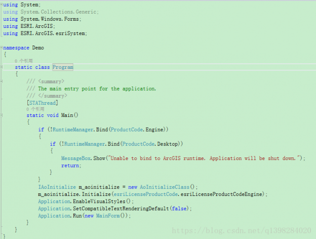Viewport: 316px width, 239px height.
Task: Click the Program class name
Action: (63, 67)
